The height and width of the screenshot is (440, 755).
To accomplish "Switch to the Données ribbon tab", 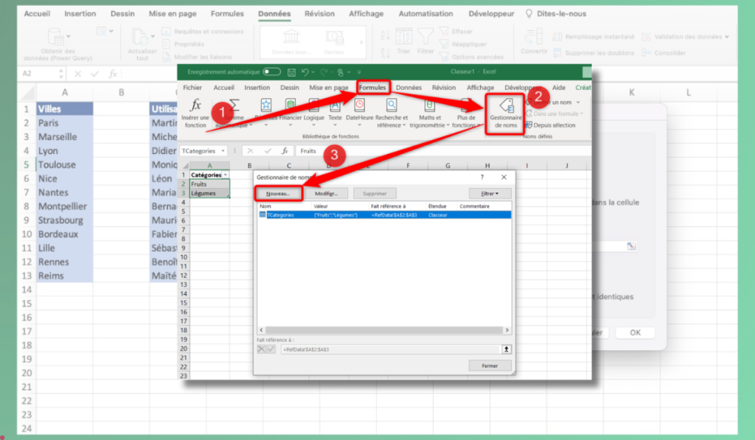I will point(408,87).
